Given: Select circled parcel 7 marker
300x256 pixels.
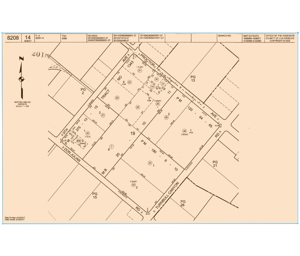Looking at the screenshot, I should click(x=112, y=146).
